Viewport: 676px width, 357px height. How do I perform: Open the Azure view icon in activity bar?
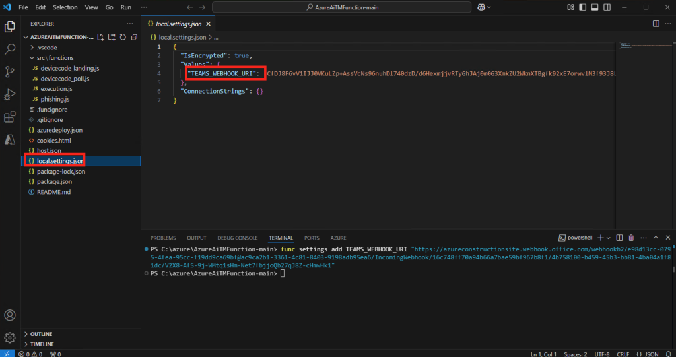(9, 139)
